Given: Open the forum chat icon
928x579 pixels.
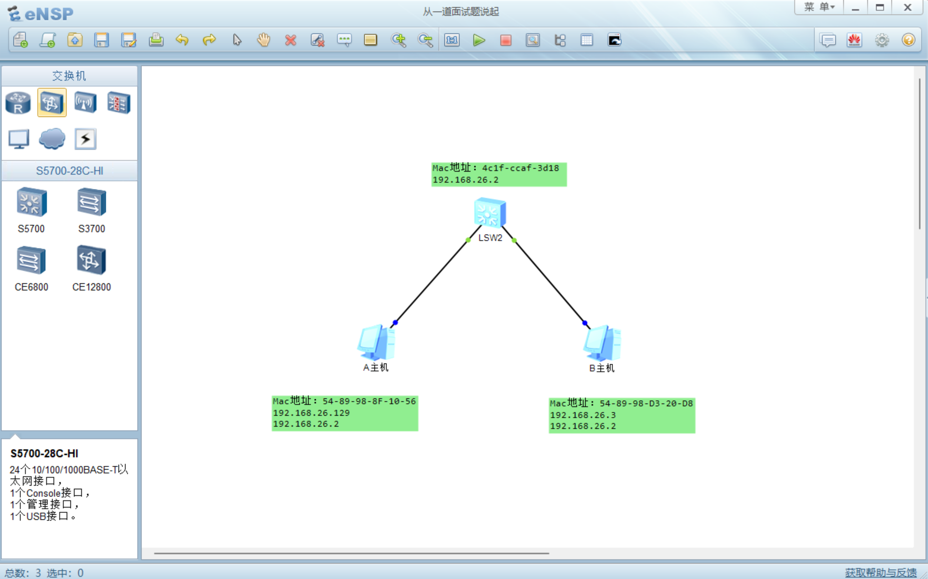Looking at the screenshot, I should (x=828, y=40).
